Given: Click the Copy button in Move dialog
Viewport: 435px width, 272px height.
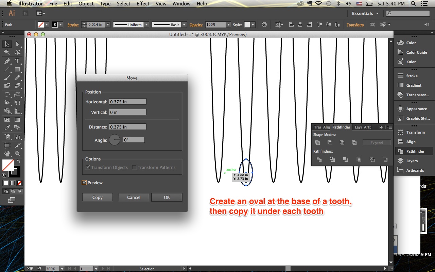Looking at the screenshot, I should click(98, 197).
